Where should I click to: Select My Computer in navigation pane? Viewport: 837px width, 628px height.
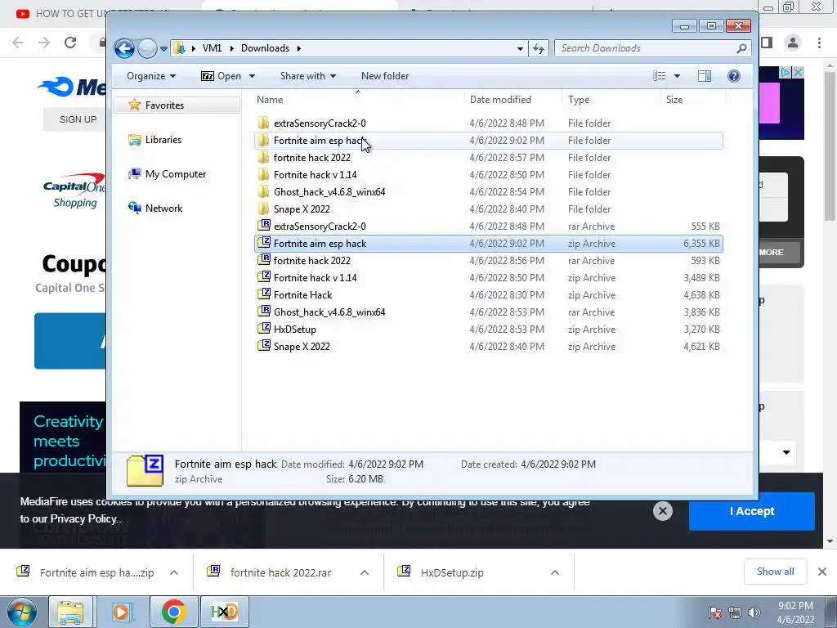click(x=176, y=174)
